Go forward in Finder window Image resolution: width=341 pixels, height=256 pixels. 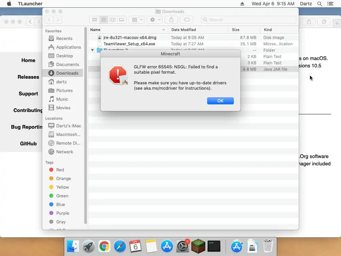(58, 20)
